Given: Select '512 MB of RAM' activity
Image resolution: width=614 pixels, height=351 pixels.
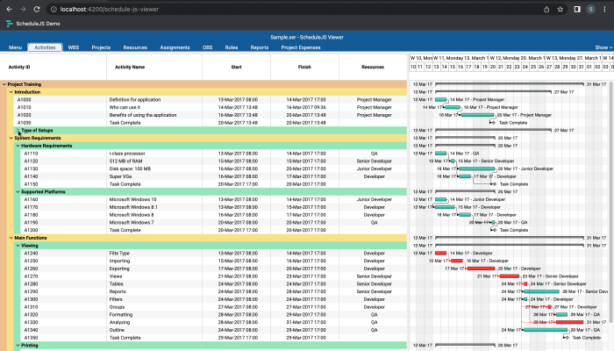Looking at the screenshot, I should pyautogui.click(x=125, y=161).
